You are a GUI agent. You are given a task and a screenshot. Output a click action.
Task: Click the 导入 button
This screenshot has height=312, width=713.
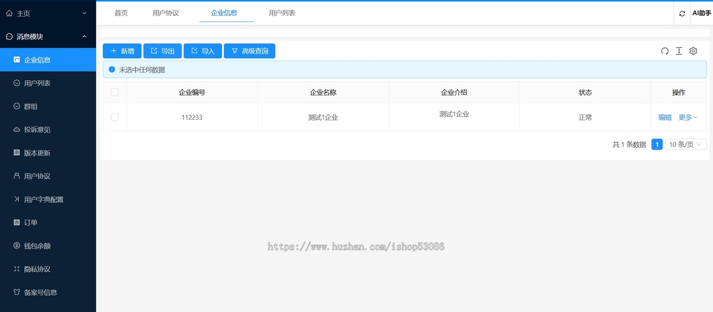(x=203, y=51)
